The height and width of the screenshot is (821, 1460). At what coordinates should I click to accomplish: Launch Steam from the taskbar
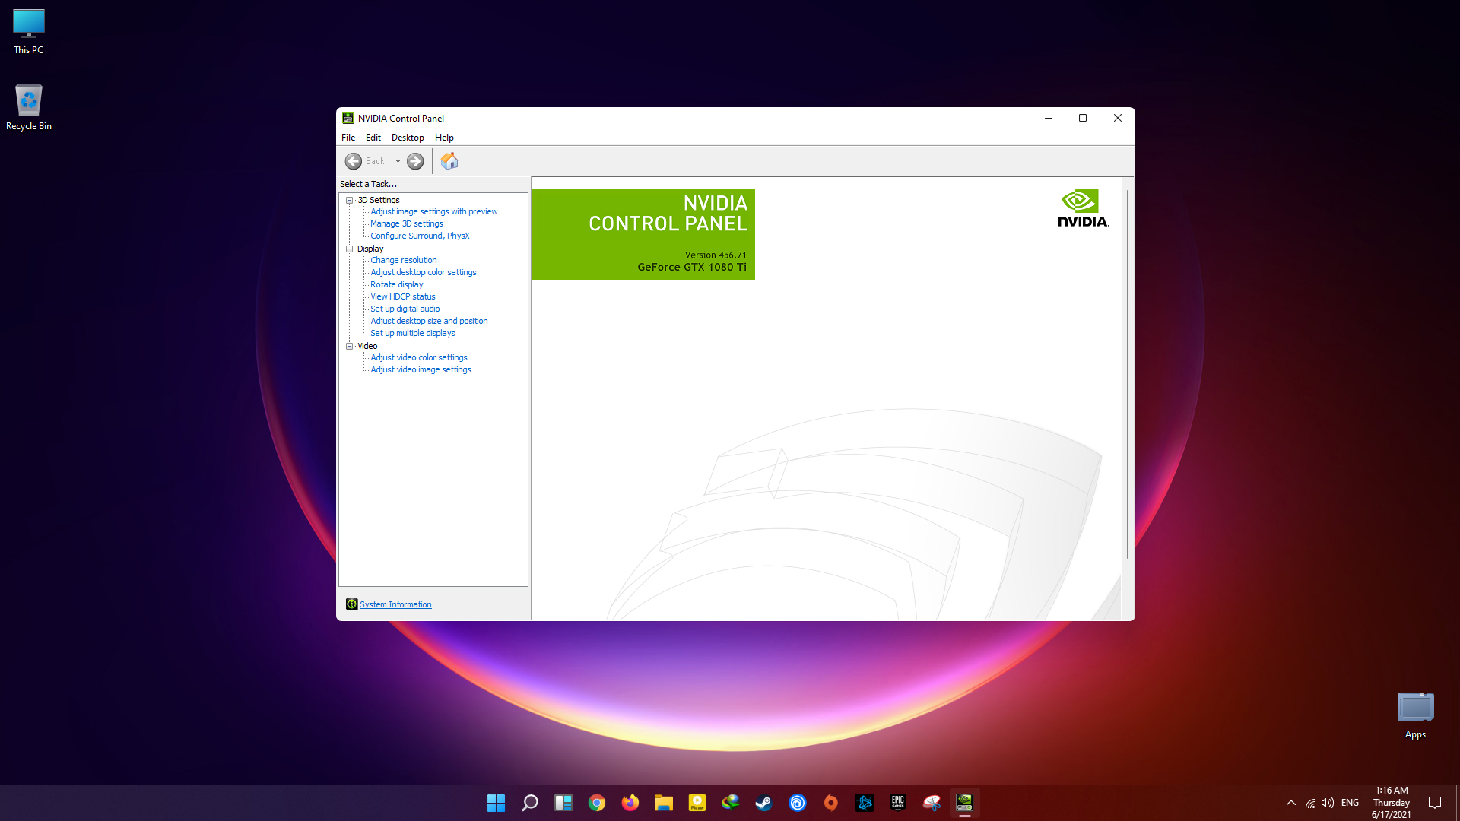click(764, 803)
